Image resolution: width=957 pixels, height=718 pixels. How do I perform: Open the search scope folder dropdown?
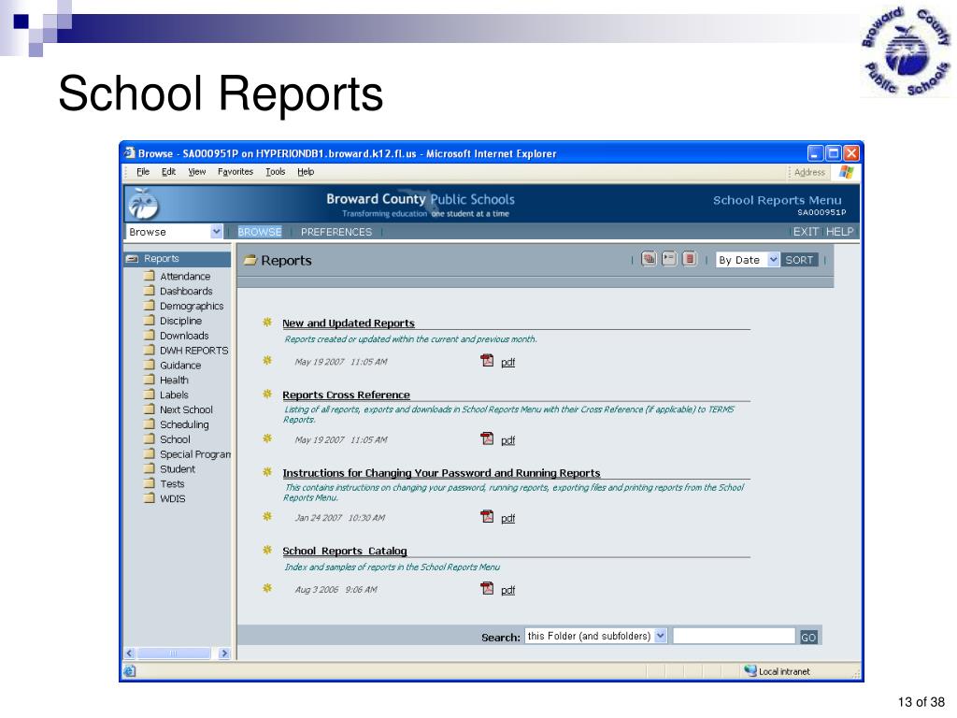661,636
